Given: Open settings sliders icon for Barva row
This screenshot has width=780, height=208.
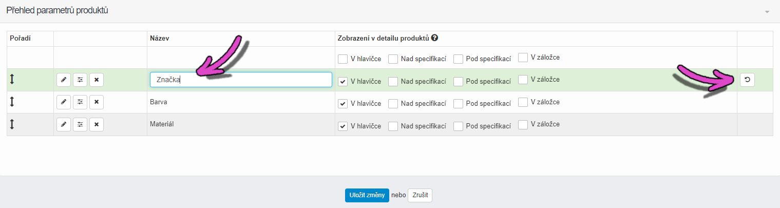Looking at the screenshot, I should coord(80,102).
